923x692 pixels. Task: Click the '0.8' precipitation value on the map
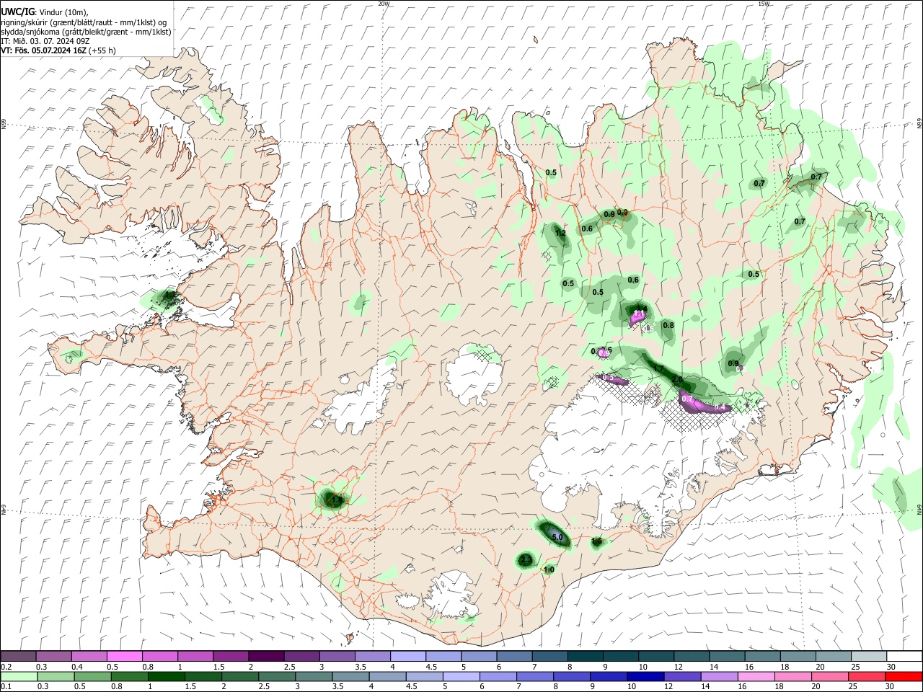pyautogui.click(x=668, y=325)
